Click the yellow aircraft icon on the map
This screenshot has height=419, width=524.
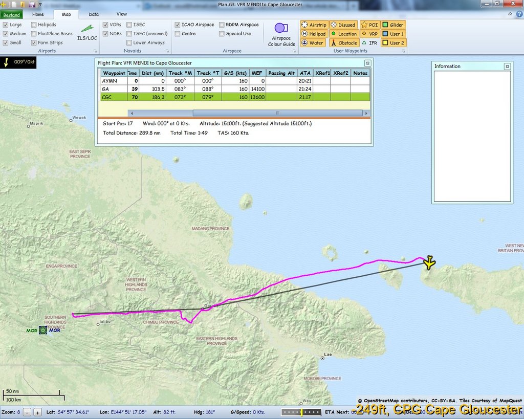[x=429, y=262]
